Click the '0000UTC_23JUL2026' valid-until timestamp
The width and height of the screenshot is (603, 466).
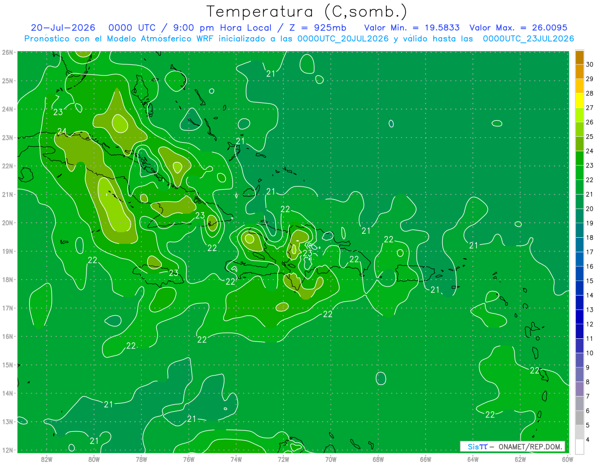[x=529, y=39]
